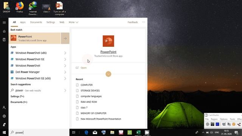
Task: Click the large PowerPoint icon in preview pane
Action: [109, 41]
